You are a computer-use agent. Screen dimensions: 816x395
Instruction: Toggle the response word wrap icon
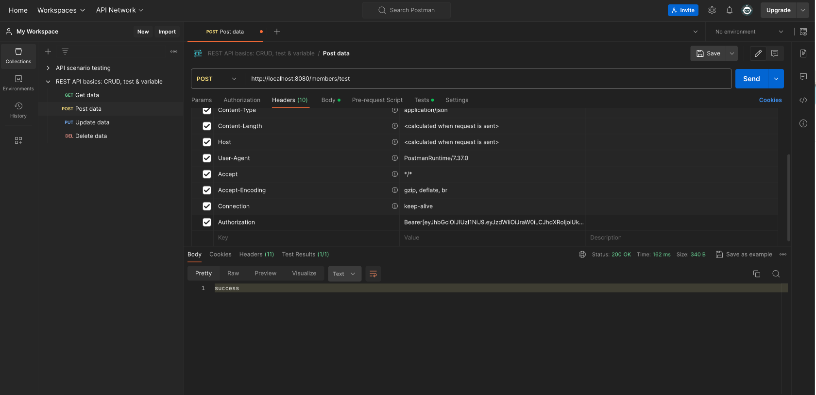pos(373,274)
